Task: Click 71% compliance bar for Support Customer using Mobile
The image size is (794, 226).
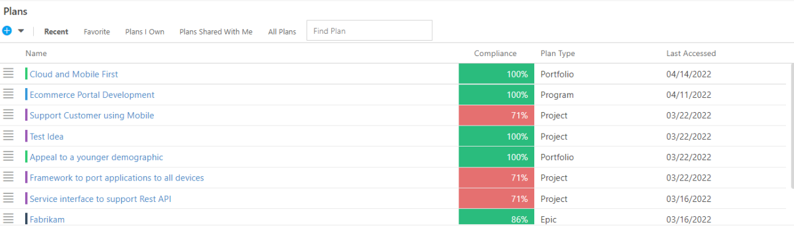Action: click(496, 116)
